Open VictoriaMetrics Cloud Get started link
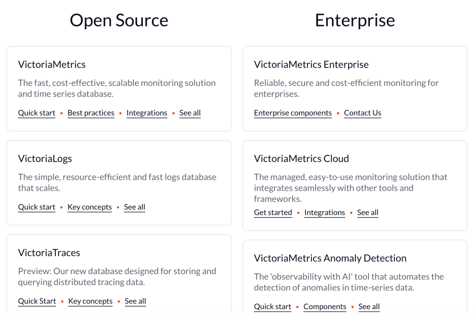This screenshot has width=473, height=313. coord(273,213)
